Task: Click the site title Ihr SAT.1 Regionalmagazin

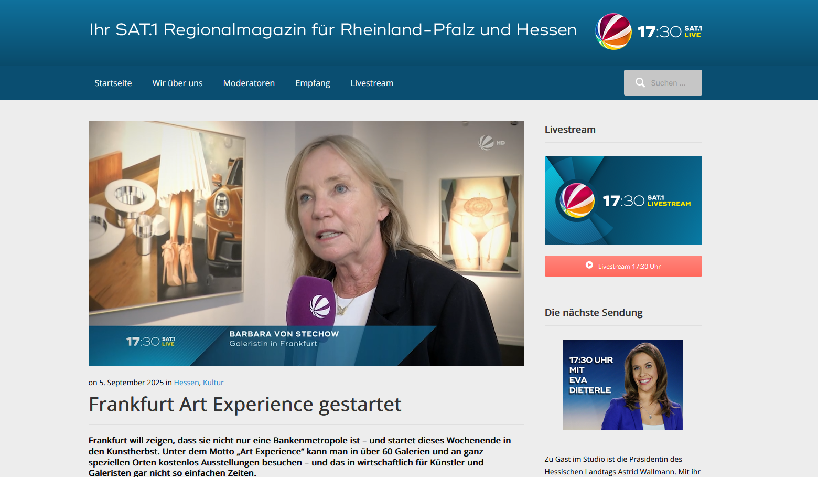Action: coord(333,30)
